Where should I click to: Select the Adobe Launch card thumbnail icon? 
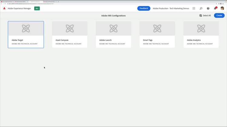click(x=113, y=28)
